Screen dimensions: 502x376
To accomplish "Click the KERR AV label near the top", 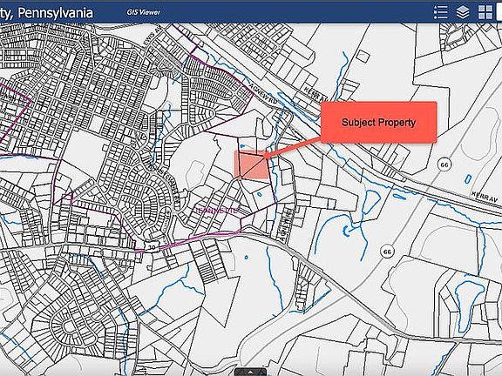I will coord(315,94).
